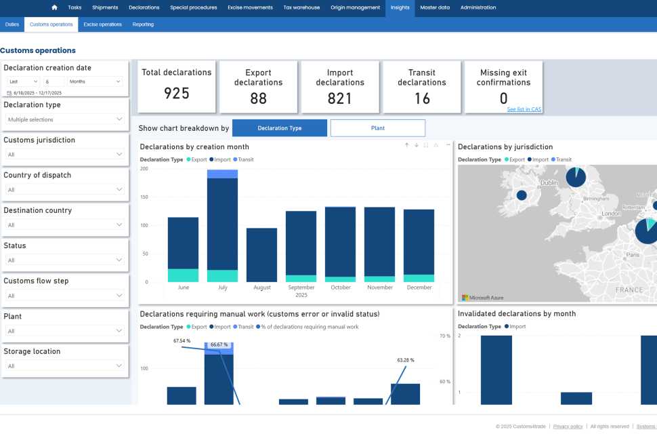
Task: Open the See list in CAS link
Action: coord(524,109)
